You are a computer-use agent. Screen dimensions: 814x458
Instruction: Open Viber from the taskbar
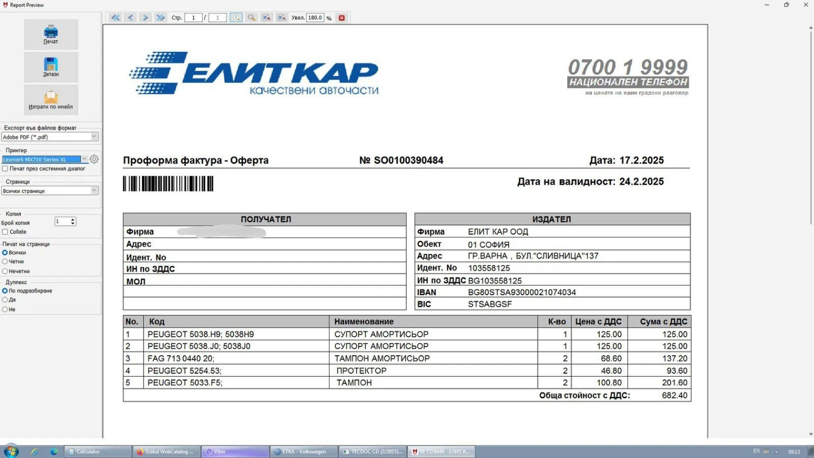[x=235, y=451]
